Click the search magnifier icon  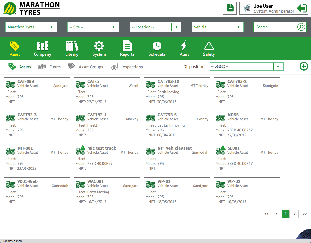coord(301,27)
